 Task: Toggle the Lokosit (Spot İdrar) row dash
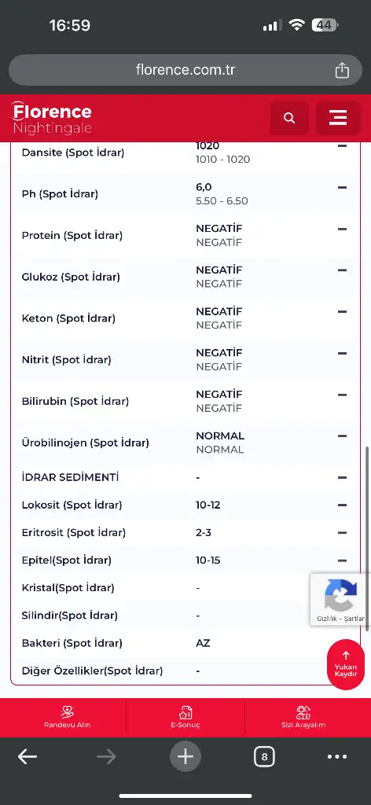click(x=342, y=505)
